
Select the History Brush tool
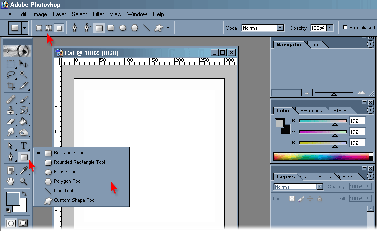(x=24, y=110)
